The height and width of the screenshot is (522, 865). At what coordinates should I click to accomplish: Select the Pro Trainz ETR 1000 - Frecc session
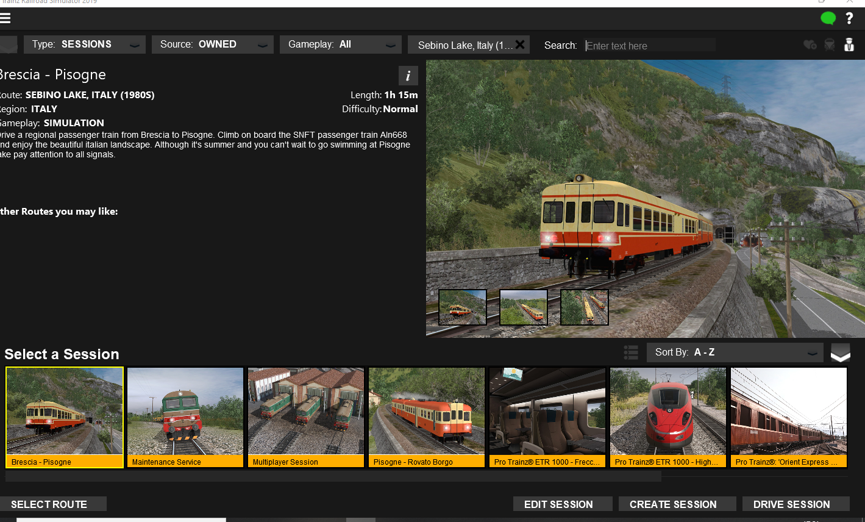click(547, 417)
